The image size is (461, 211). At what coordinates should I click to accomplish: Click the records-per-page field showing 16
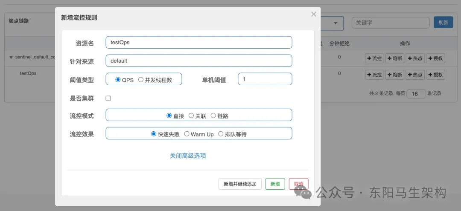[x=416, y=94]
